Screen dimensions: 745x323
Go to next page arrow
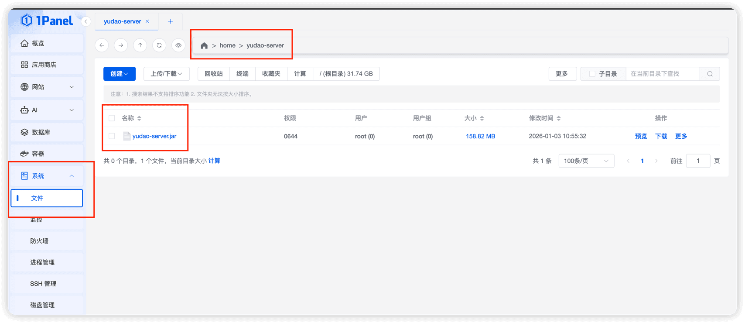(656, 161)
